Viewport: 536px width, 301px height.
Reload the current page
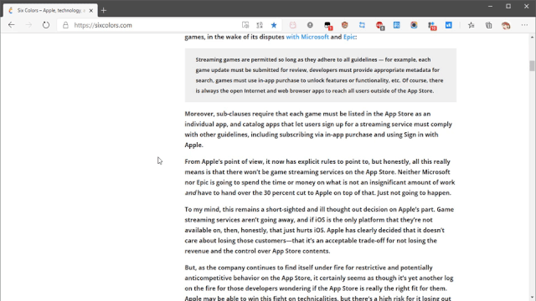click(x=46, y=25)
